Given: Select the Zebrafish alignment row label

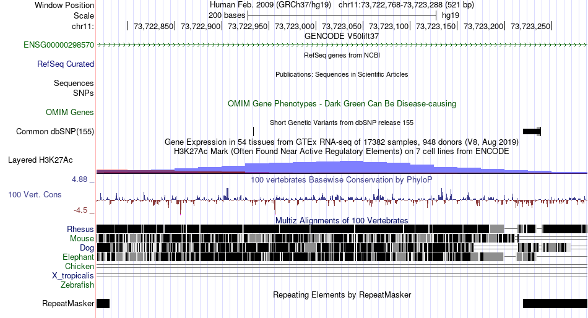Looking at the screenshot, I should 77,285.
